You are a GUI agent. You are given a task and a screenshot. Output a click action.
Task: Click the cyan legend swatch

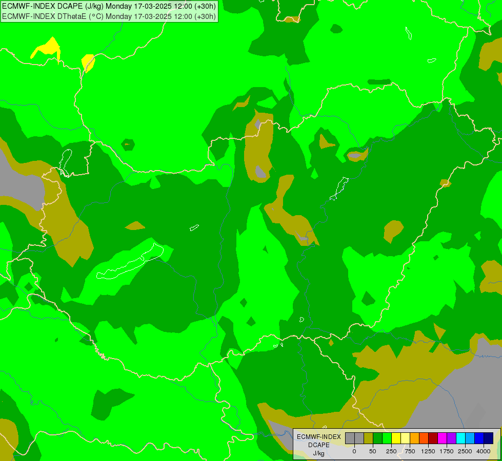[460, 438]
